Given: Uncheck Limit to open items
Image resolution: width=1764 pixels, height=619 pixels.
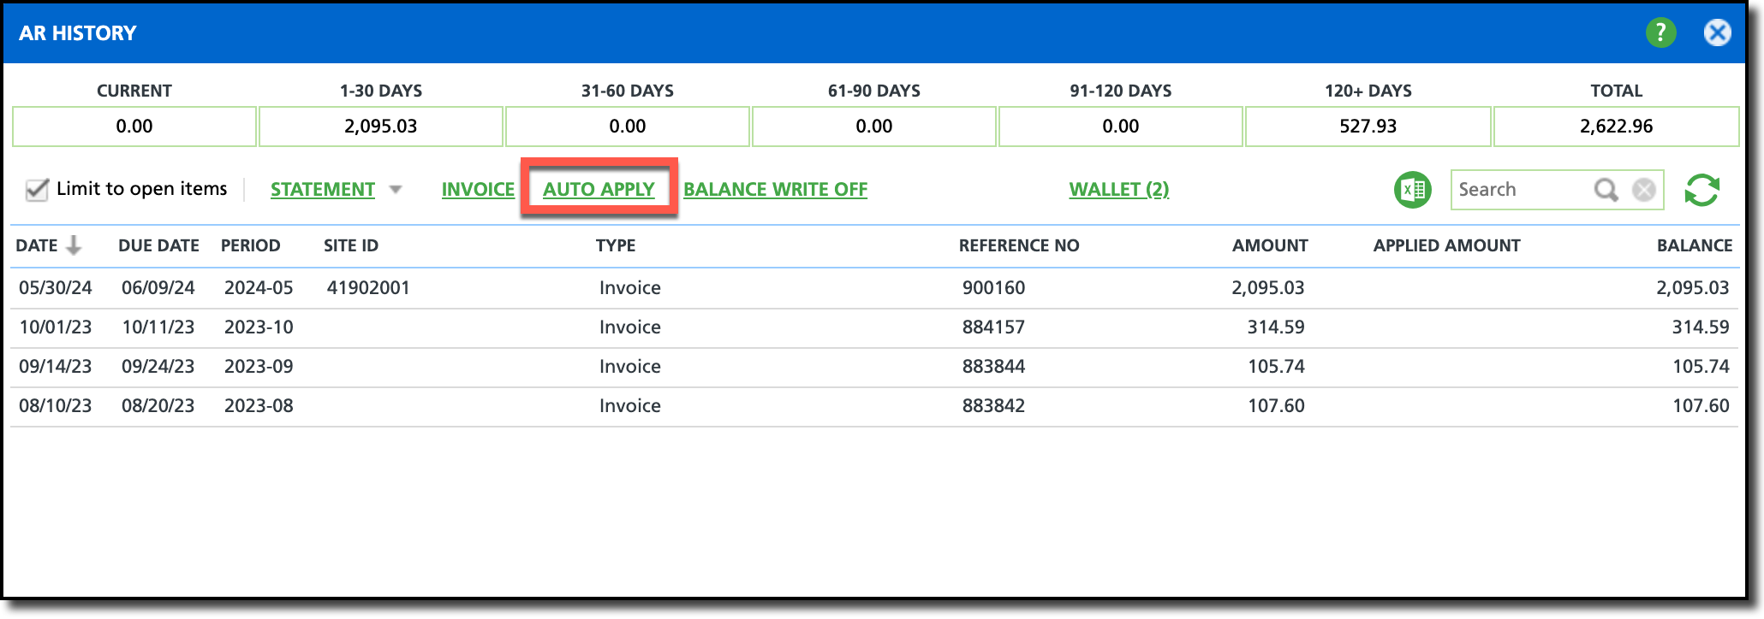Looking at the screenshot, I should (x=37, y=189).
